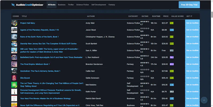Open Quicksilver: The Fae & Alchemy link

click(x=40, y=71)
